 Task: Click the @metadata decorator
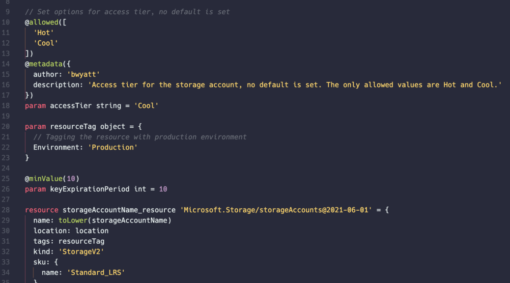44,64
